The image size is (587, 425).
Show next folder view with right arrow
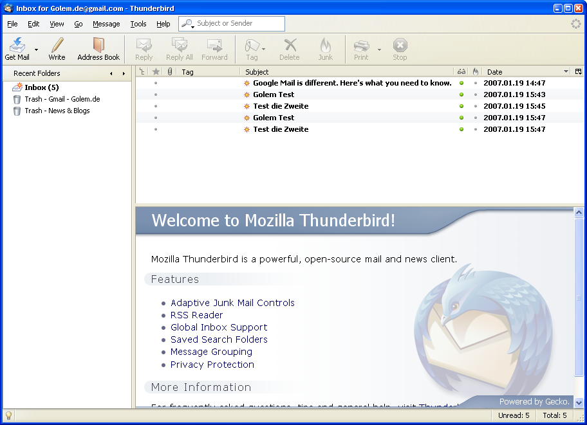pyautogui.click(x=124, y=74)
